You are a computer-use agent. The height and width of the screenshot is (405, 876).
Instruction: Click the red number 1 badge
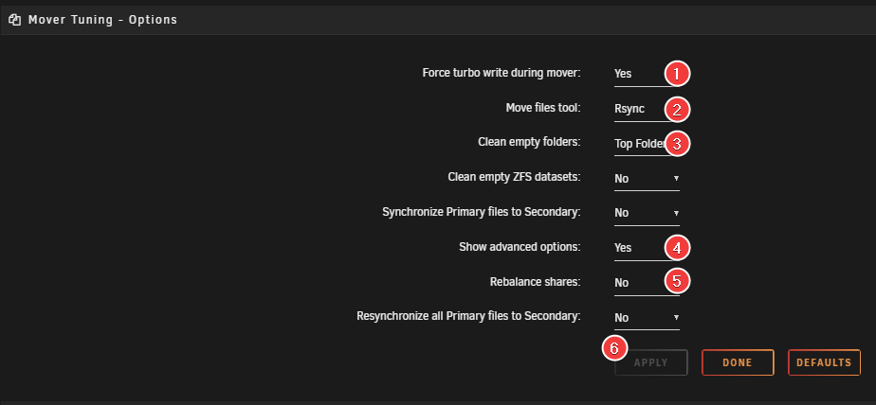tap(676, 73)
